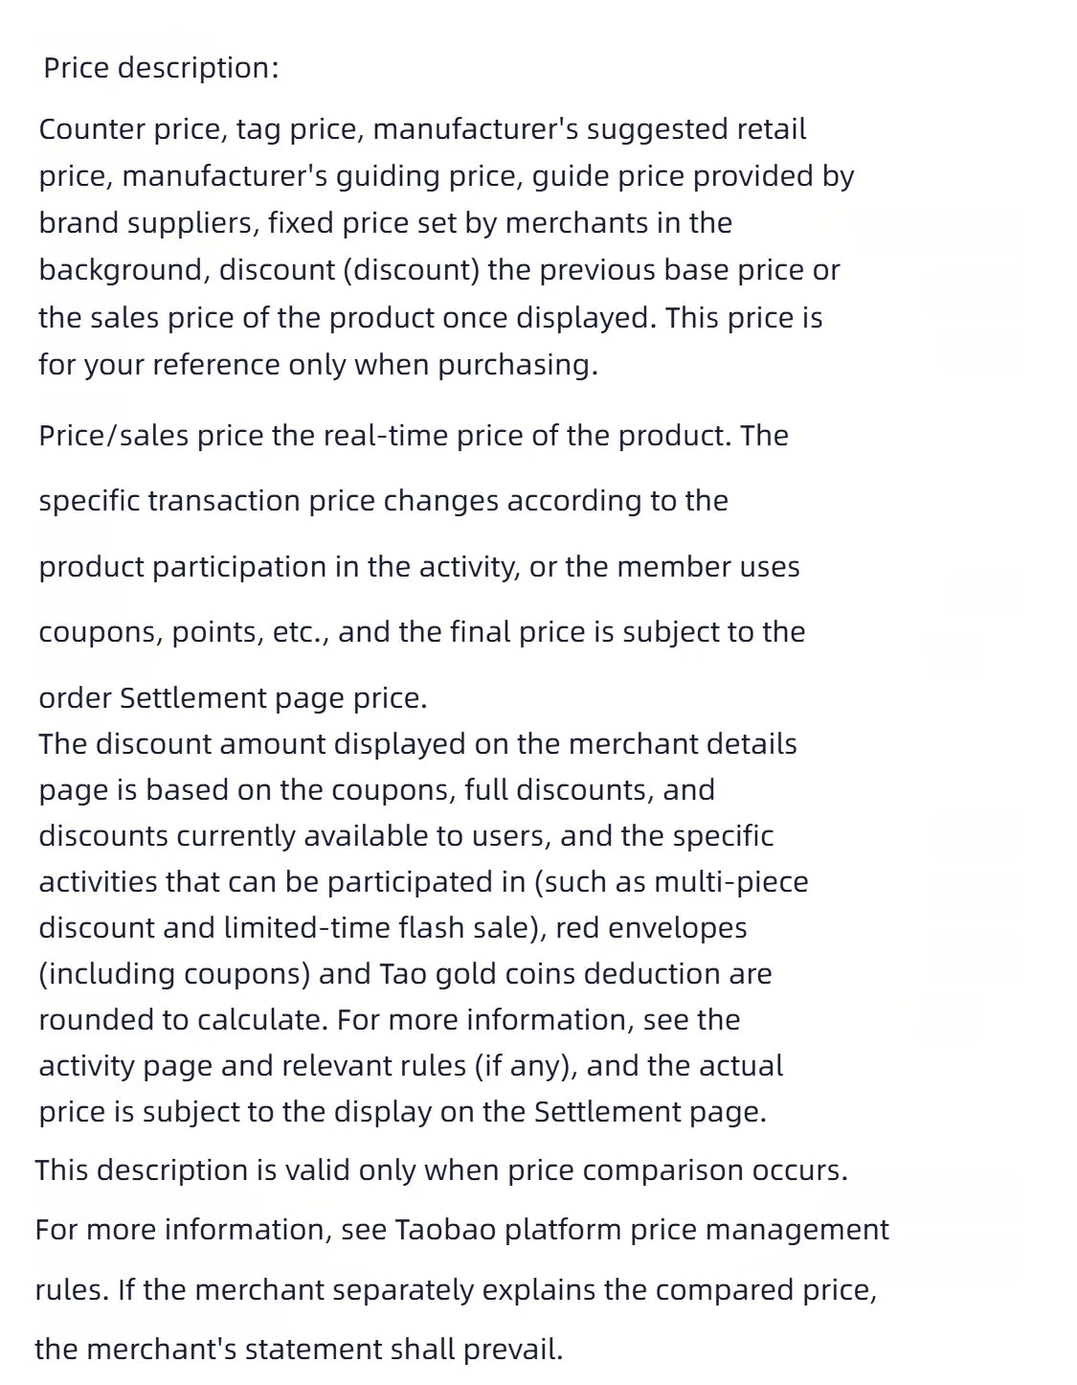Click the final line 'the merchant's statement shall prevail.'
The width and height of the screenshot is (1077, 1385).
(x=299, y=1350)
